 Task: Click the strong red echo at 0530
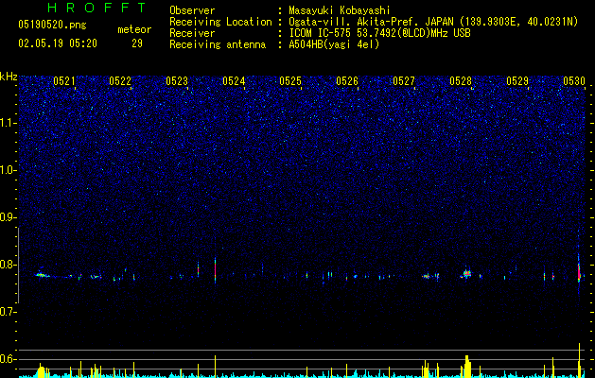click(x=579, y=272)
